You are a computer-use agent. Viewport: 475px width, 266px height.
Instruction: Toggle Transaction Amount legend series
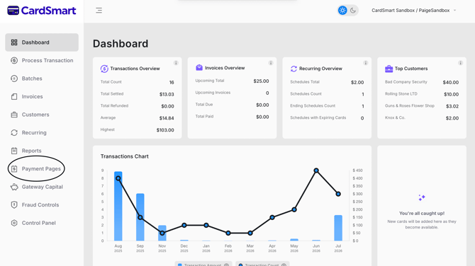point(203,265)
